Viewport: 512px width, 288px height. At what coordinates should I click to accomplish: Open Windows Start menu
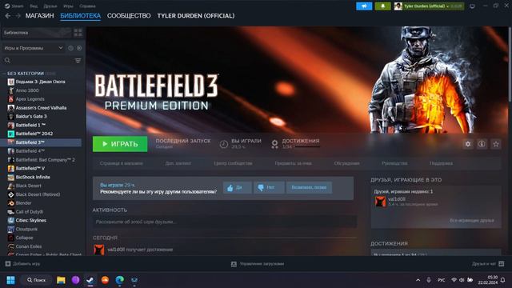(x=10, y=280)
